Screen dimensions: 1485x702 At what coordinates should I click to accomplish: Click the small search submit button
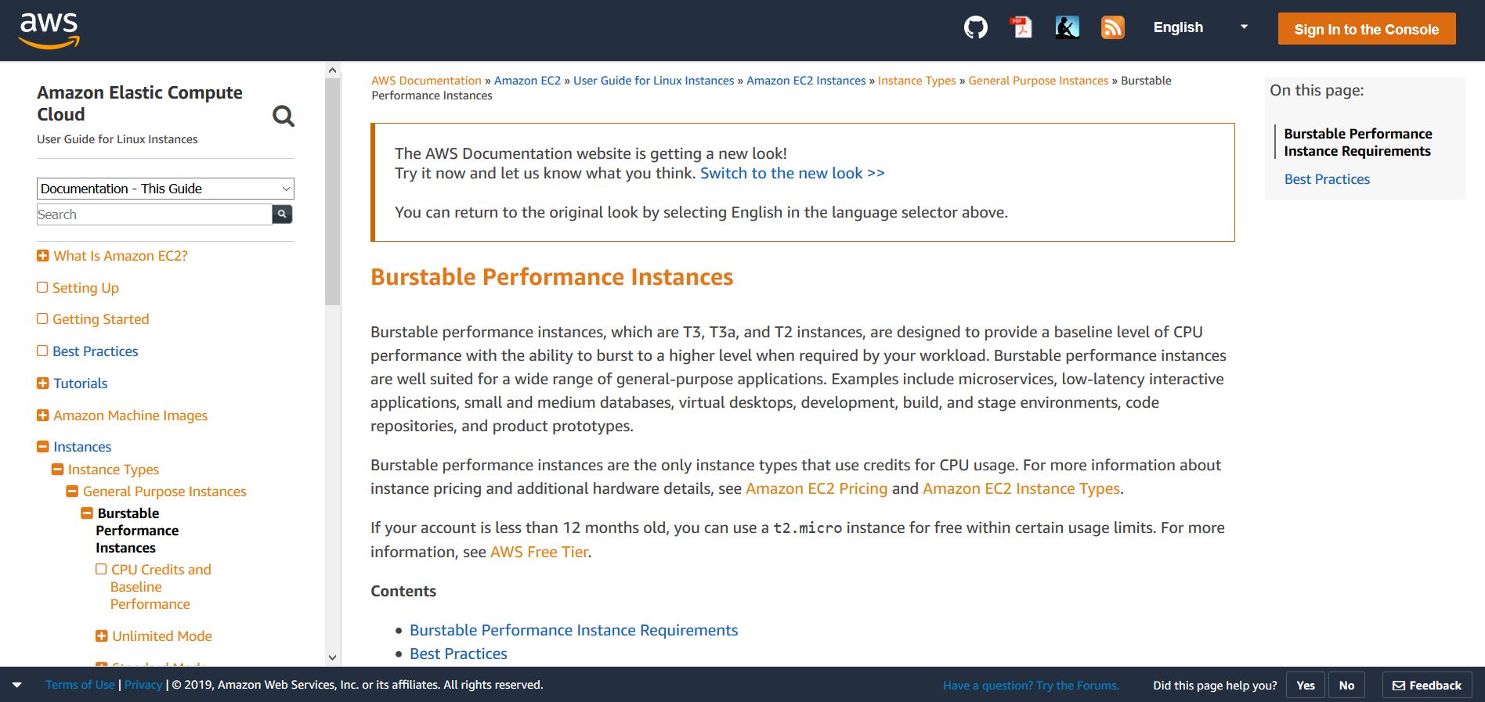pyautogui.click(x=282, y=214)
